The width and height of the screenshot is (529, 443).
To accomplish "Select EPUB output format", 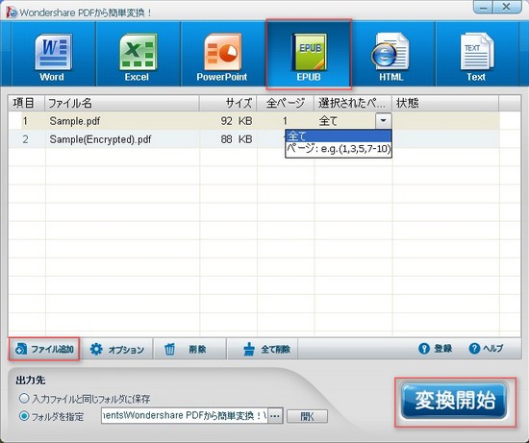I will 309,54.
